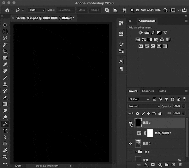The width and height of the screenshot is (189, 168).
Task: Select the Frame tool
Action: (5, 58)
